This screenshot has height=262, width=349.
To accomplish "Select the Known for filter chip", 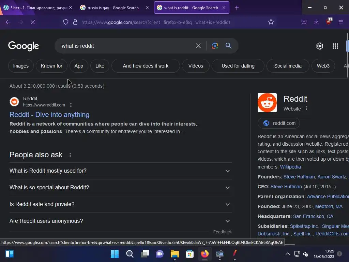I will (x=51, y=66).
